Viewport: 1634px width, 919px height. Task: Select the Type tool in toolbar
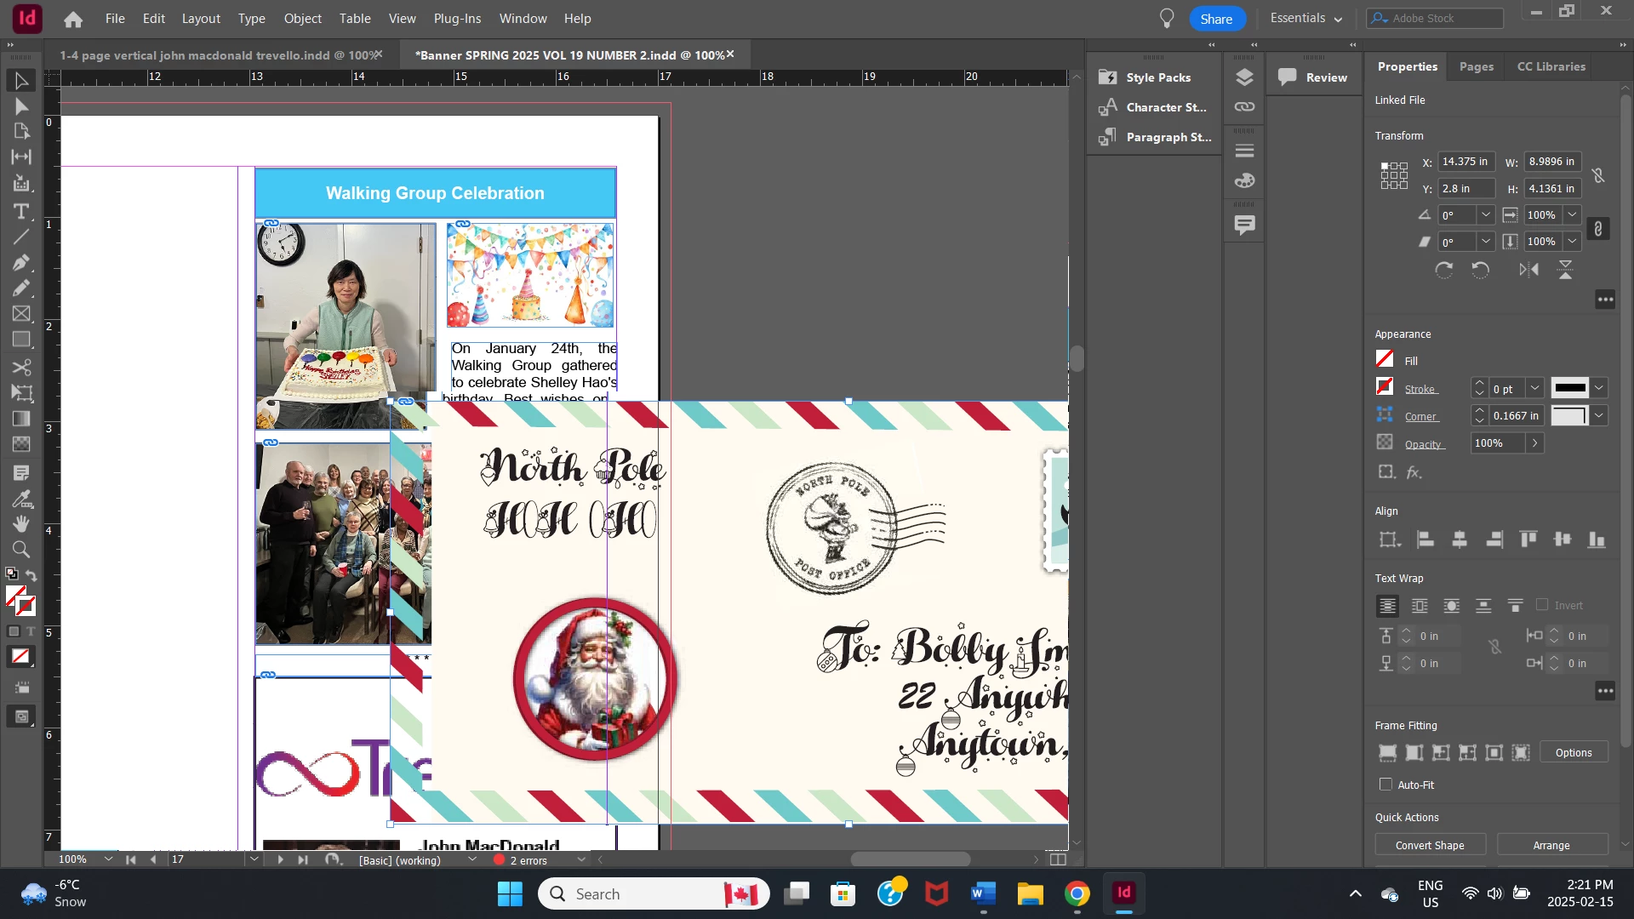tap(21, 211)
